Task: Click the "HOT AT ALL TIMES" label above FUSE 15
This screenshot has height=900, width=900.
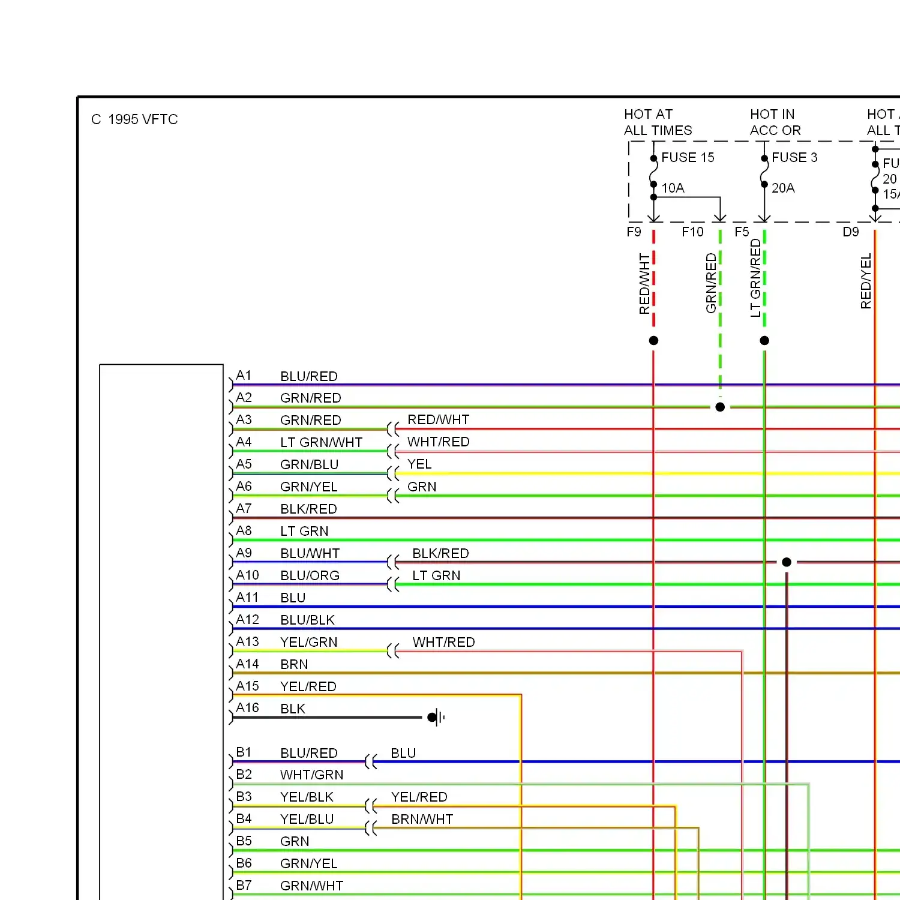Action: (658, 122)
